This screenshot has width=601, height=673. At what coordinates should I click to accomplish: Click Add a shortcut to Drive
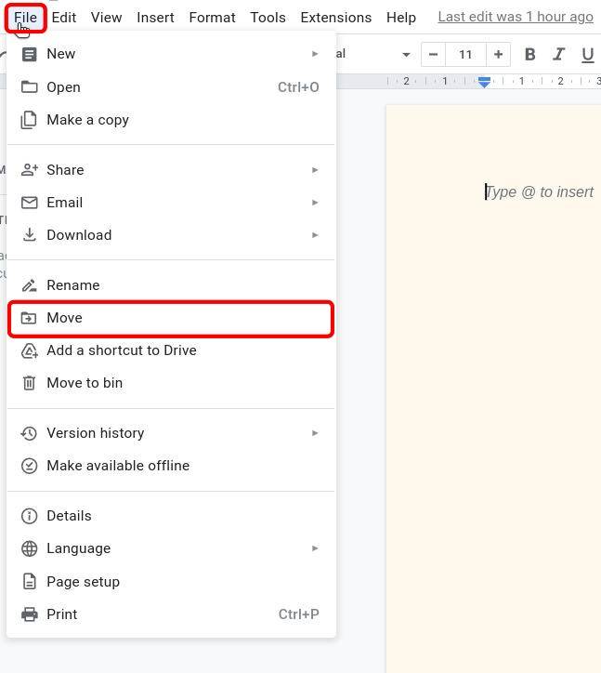click(x=121, y=350)
